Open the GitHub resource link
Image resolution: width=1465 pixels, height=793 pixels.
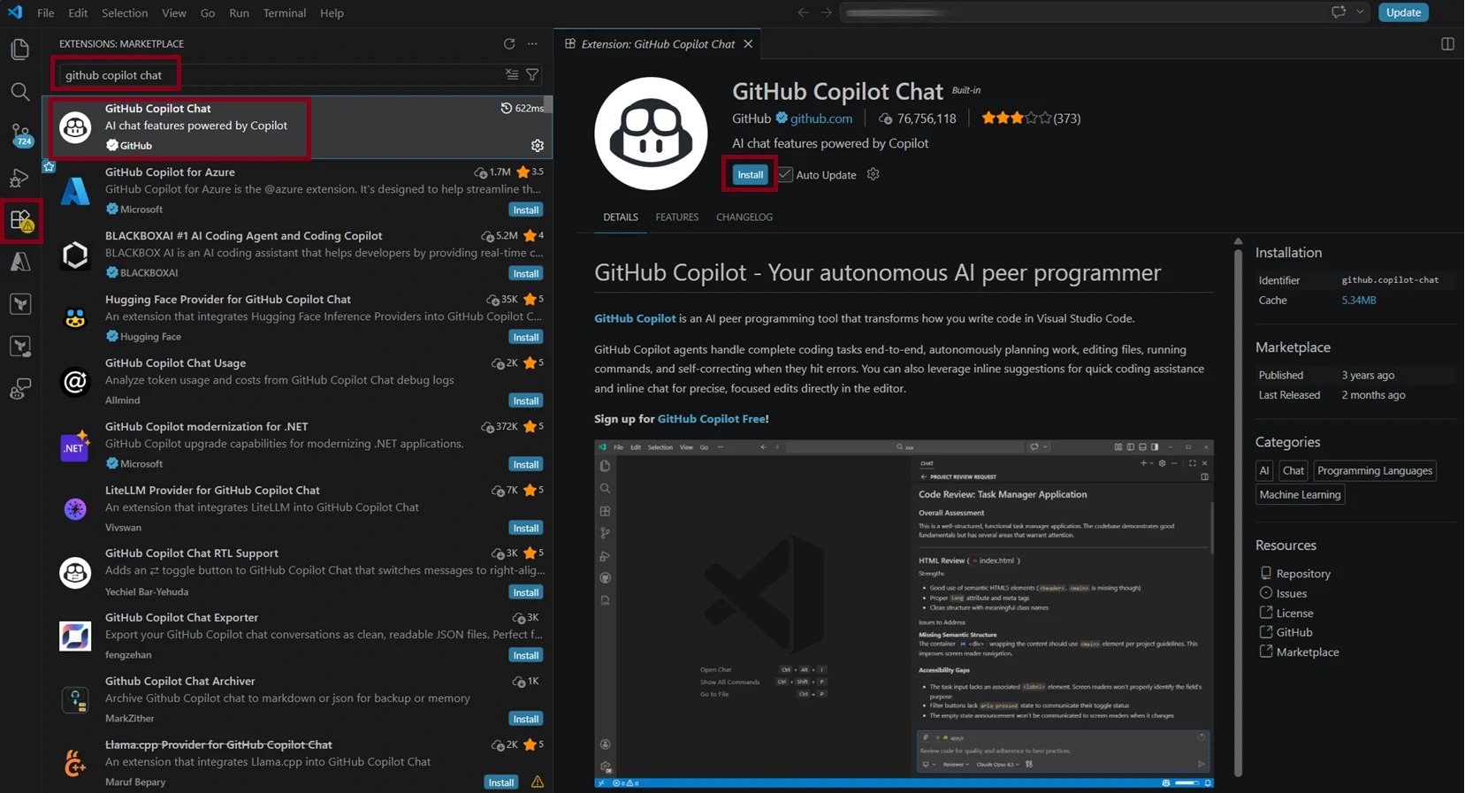(x=1294, y=633)
